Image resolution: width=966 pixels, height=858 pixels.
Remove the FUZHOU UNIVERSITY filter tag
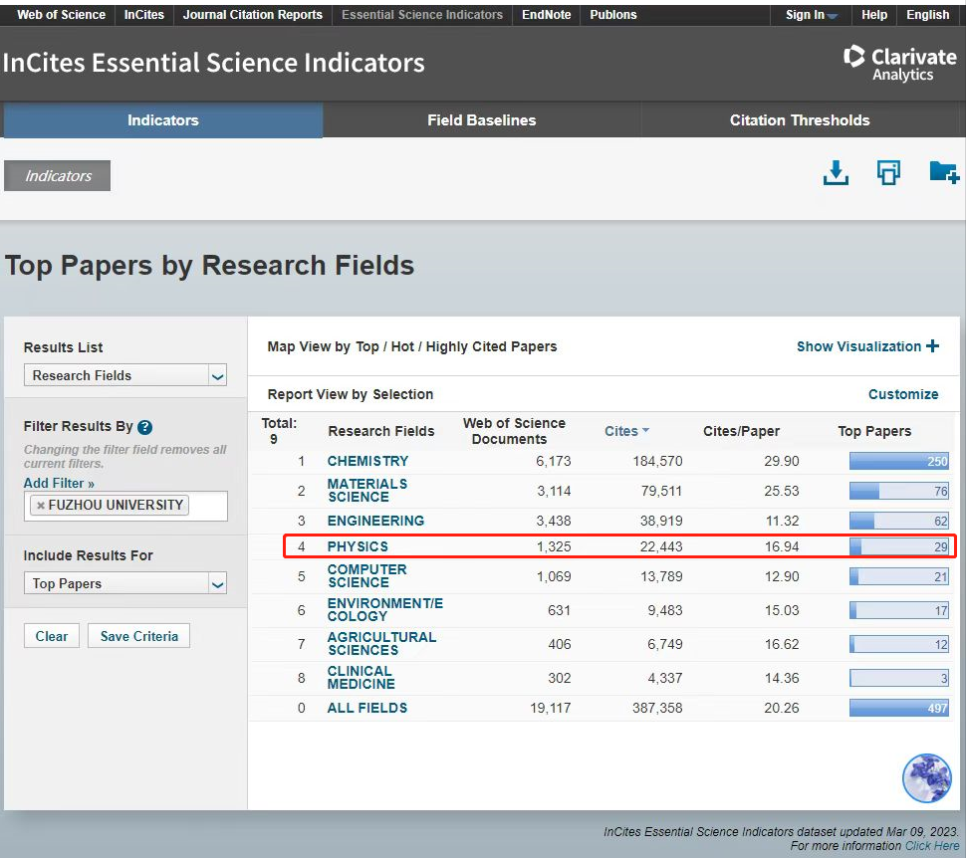click(40, 506)
